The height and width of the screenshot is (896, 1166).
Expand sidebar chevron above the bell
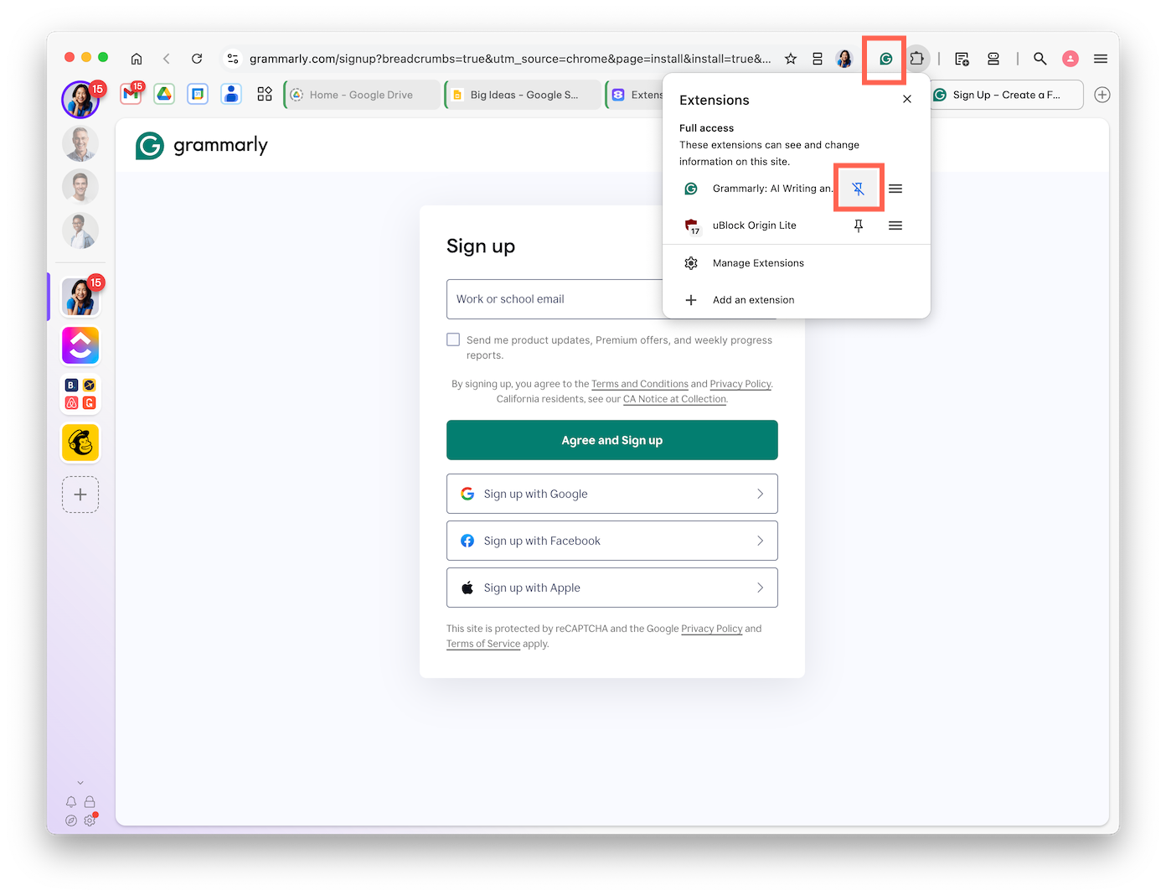coord(80,783)
